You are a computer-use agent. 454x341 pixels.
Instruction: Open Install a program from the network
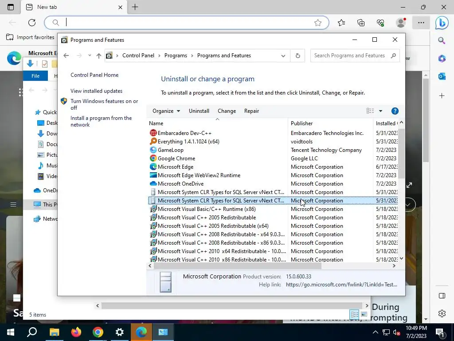pyautogui.click(x=101, y=122)
